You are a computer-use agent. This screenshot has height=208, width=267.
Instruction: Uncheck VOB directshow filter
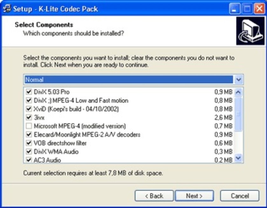29,143
